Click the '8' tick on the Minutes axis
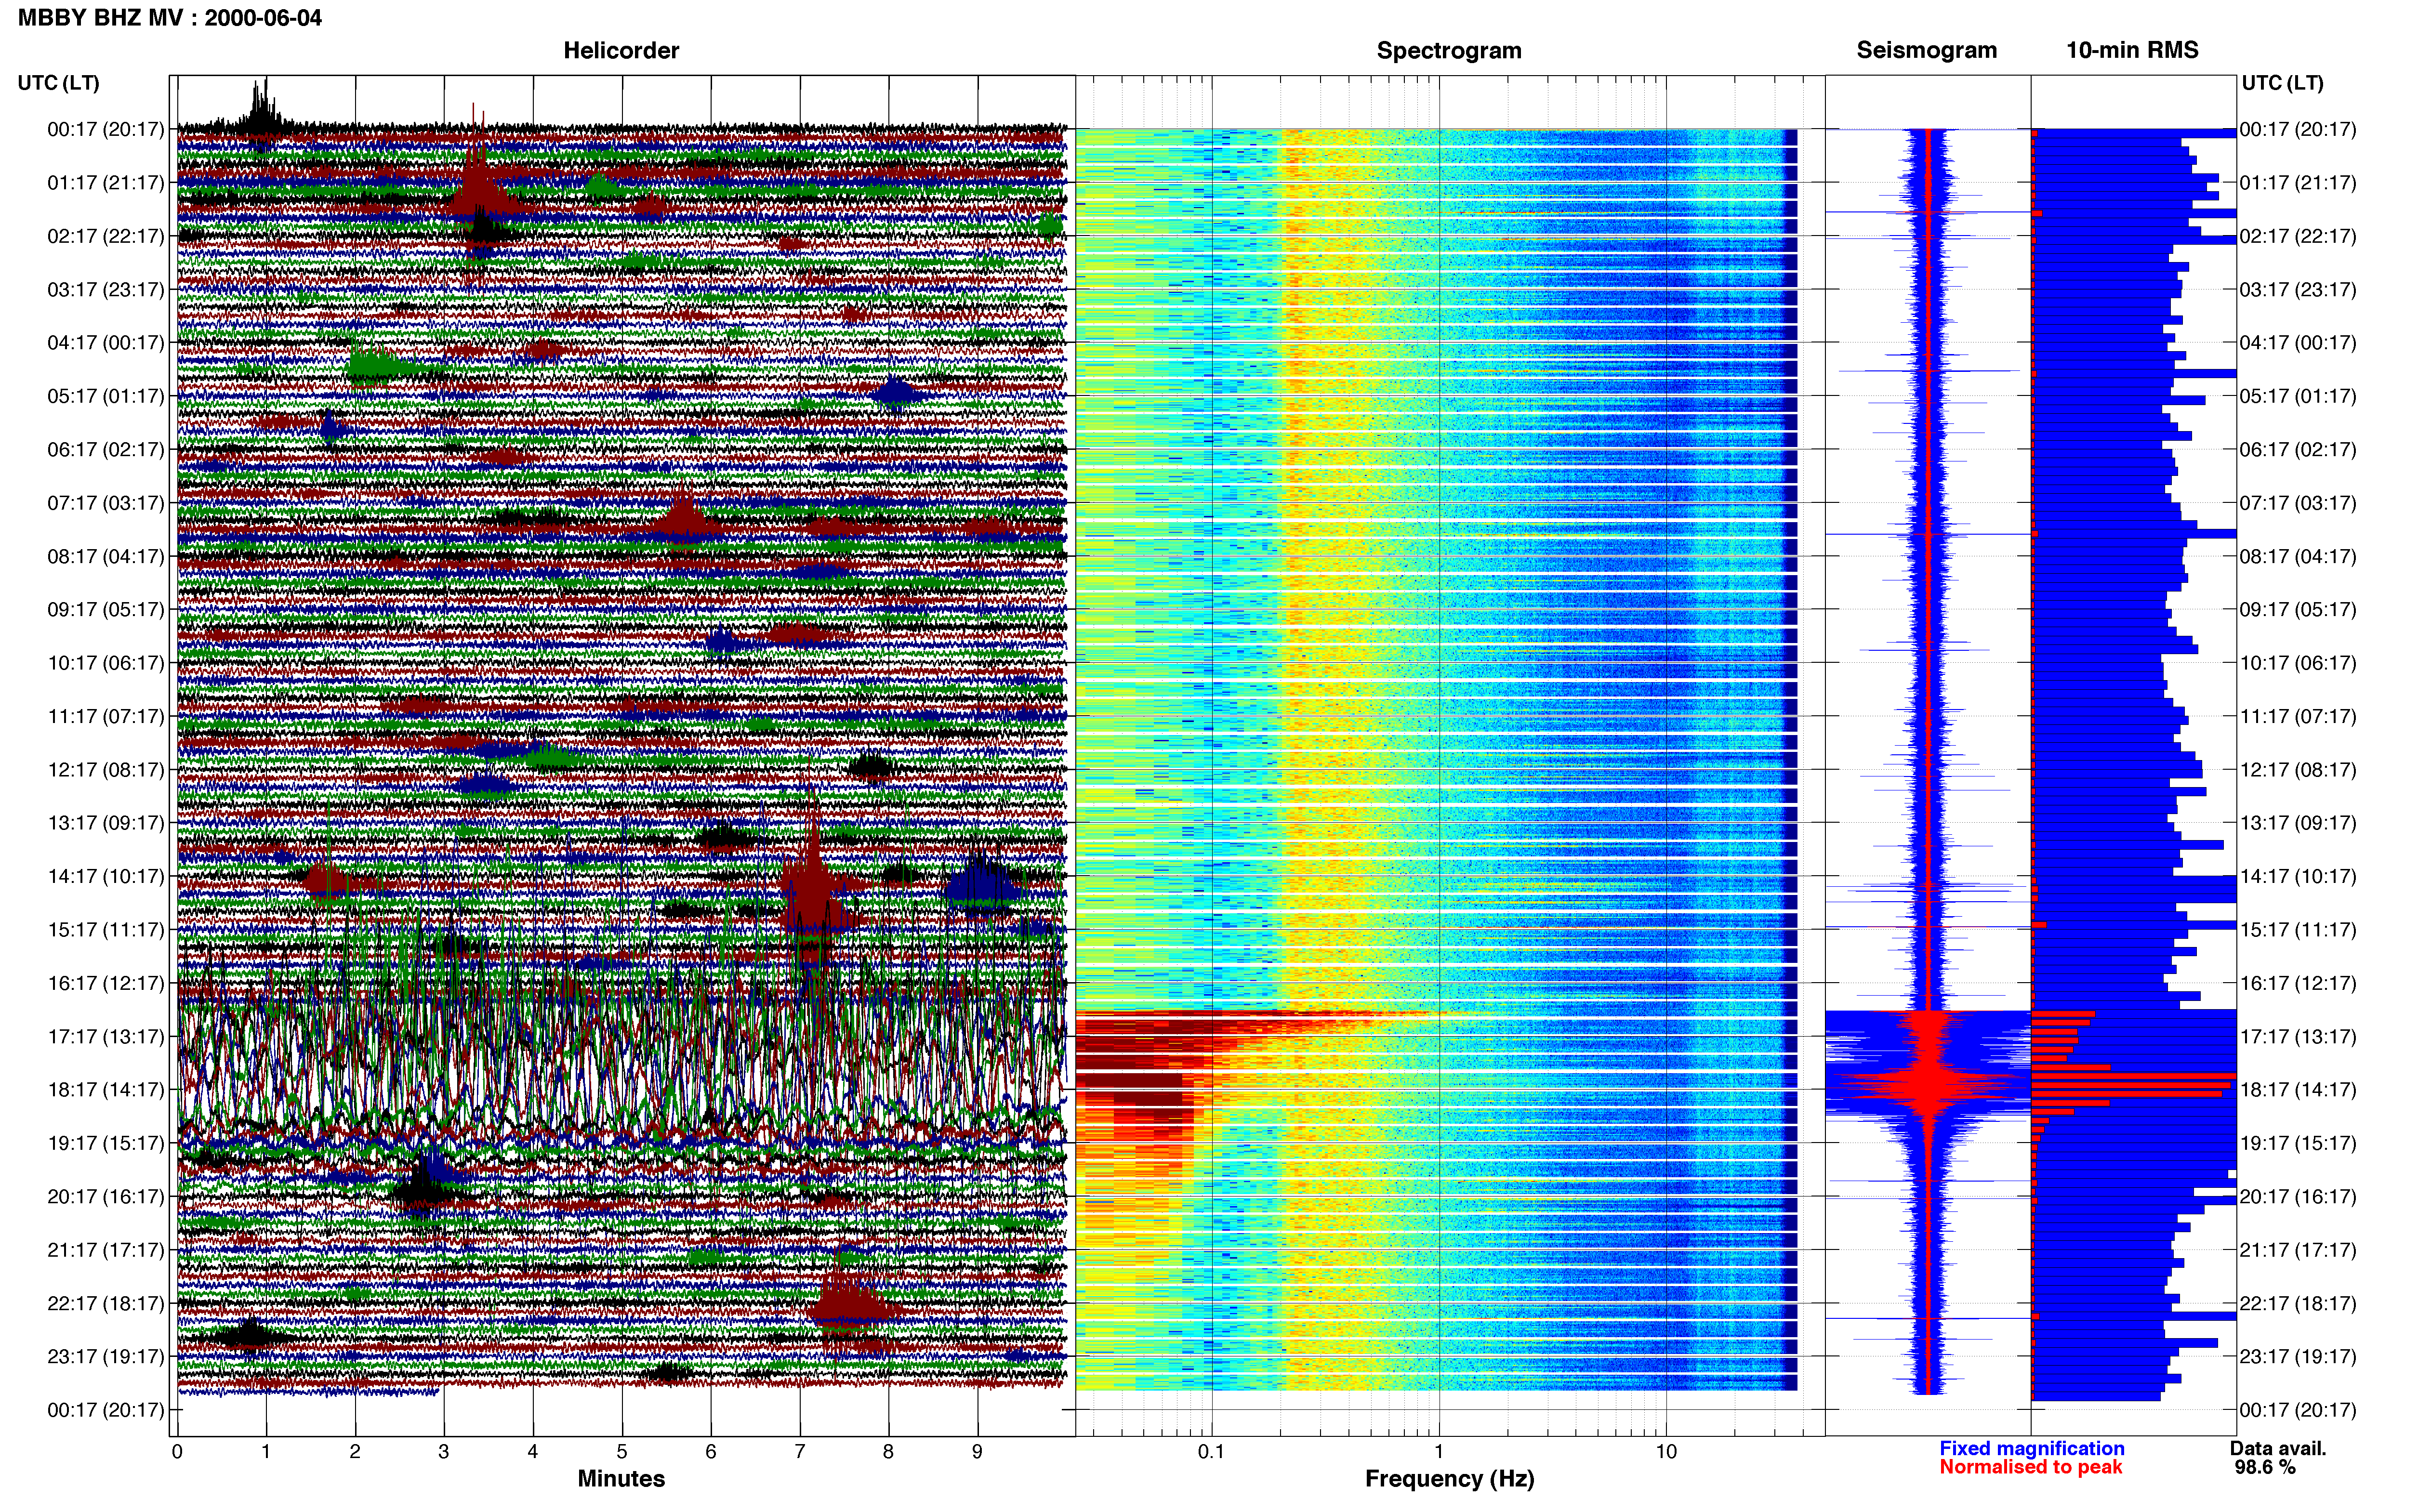Image resolution: width=2418 pixels, height=1512 pixels. point(889,1451)
